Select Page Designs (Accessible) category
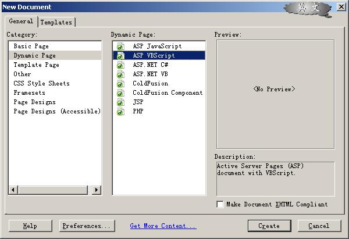This screenshot has height=239, width=349. pyautogui.click(x=56, y=111)
